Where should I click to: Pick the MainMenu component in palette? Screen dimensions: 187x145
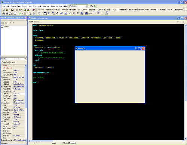49,13
